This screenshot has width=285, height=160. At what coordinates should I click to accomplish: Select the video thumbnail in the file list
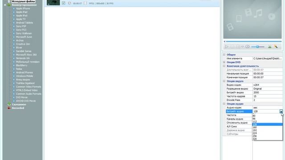click(x=53, y=2)
